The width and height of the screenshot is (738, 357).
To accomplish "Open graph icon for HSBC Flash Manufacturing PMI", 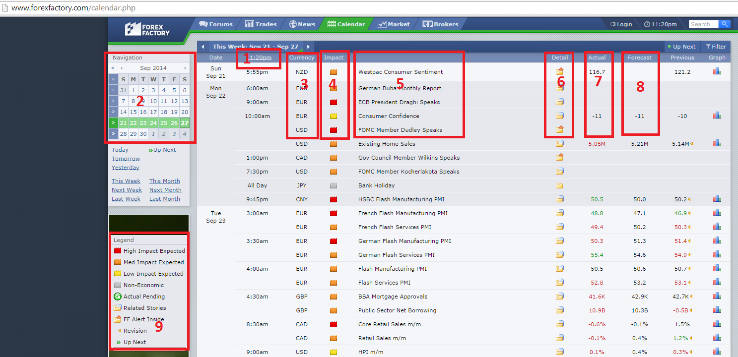I will [x=717, y=199].
